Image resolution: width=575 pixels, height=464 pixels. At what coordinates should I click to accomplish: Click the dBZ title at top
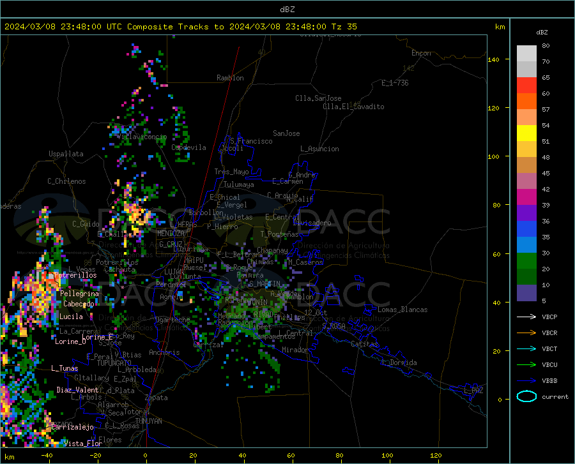click(287, 10)
